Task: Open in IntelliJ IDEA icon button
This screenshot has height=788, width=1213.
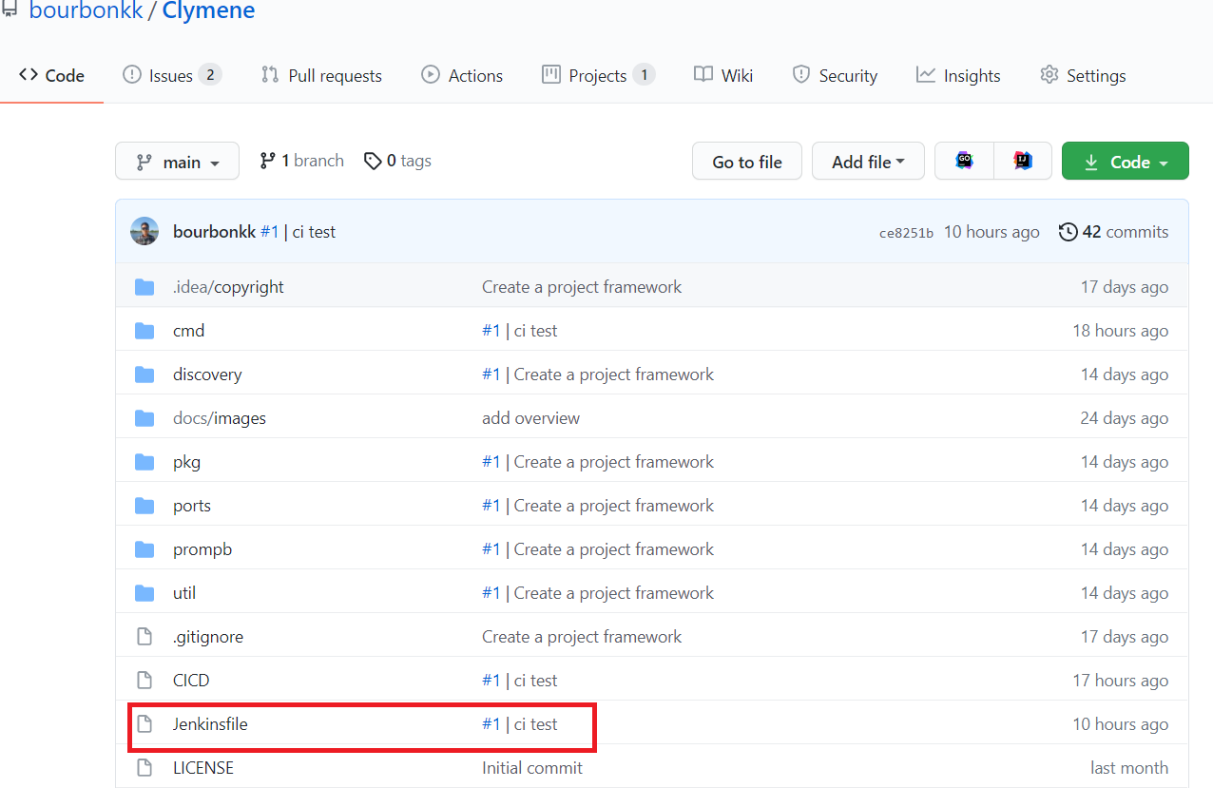Action: pos(1023,162)
